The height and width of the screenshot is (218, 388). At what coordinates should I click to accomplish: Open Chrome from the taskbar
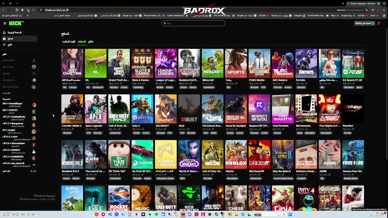coord(223,214)
